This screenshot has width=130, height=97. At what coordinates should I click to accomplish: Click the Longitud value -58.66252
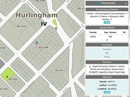[x=112, y=89]
